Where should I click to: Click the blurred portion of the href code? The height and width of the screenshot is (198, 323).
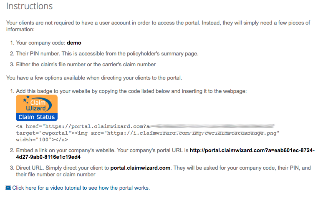click(x=212, y=126)
